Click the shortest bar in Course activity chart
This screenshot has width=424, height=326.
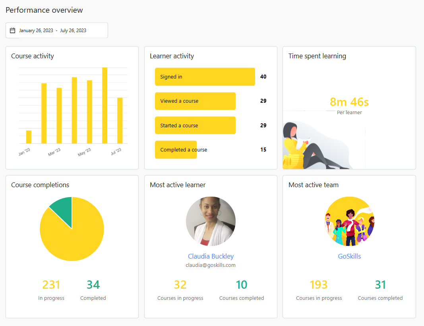click(29, 137)
